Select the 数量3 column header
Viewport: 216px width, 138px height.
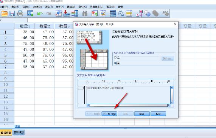pyautogui.click(x=64, y=26)
